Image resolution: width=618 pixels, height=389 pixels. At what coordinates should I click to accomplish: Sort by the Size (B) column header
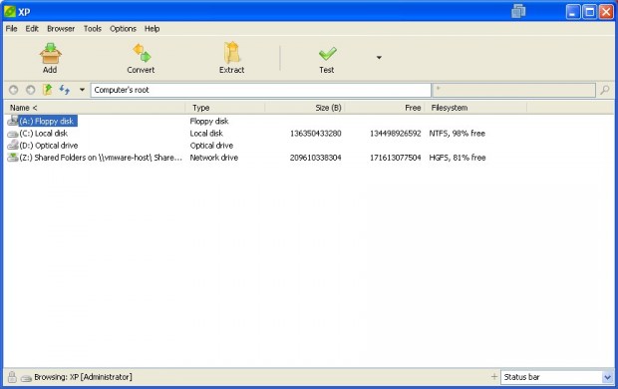(305, 108)
